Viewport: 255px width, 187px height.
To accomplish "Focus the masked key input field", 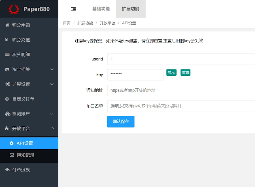I will pyautogui.click(x=135, y=75).
